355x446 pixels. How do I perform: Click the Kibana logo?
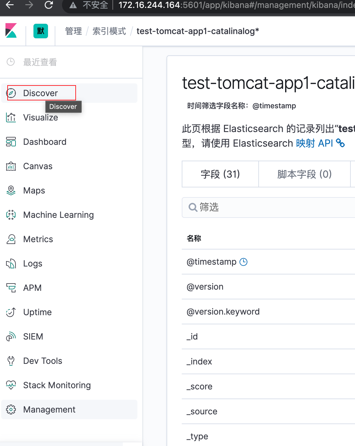[11, 31]
